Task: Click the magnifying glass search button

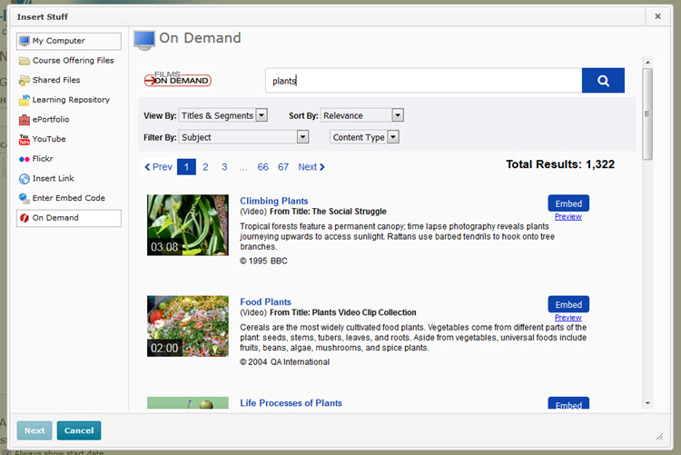Action: pos(603,81)
